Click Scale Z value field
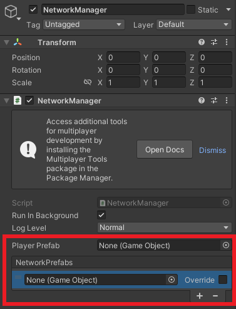 [x=215, y=82]
